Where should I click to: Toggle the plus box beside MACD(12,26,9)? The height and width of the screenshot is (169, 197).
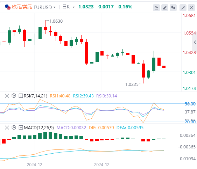(21, 128)
